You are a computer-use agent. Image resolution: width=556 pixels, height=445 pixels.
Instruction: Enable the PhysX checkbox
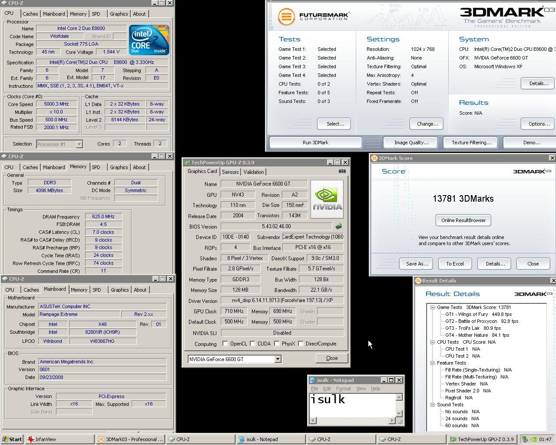(277, 344)
